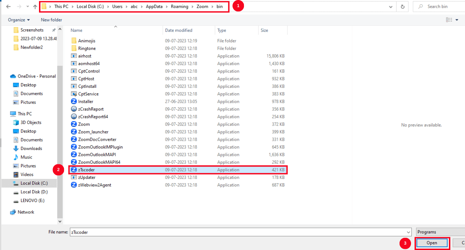Open Downloads in sidebar

tap(31, 149)
